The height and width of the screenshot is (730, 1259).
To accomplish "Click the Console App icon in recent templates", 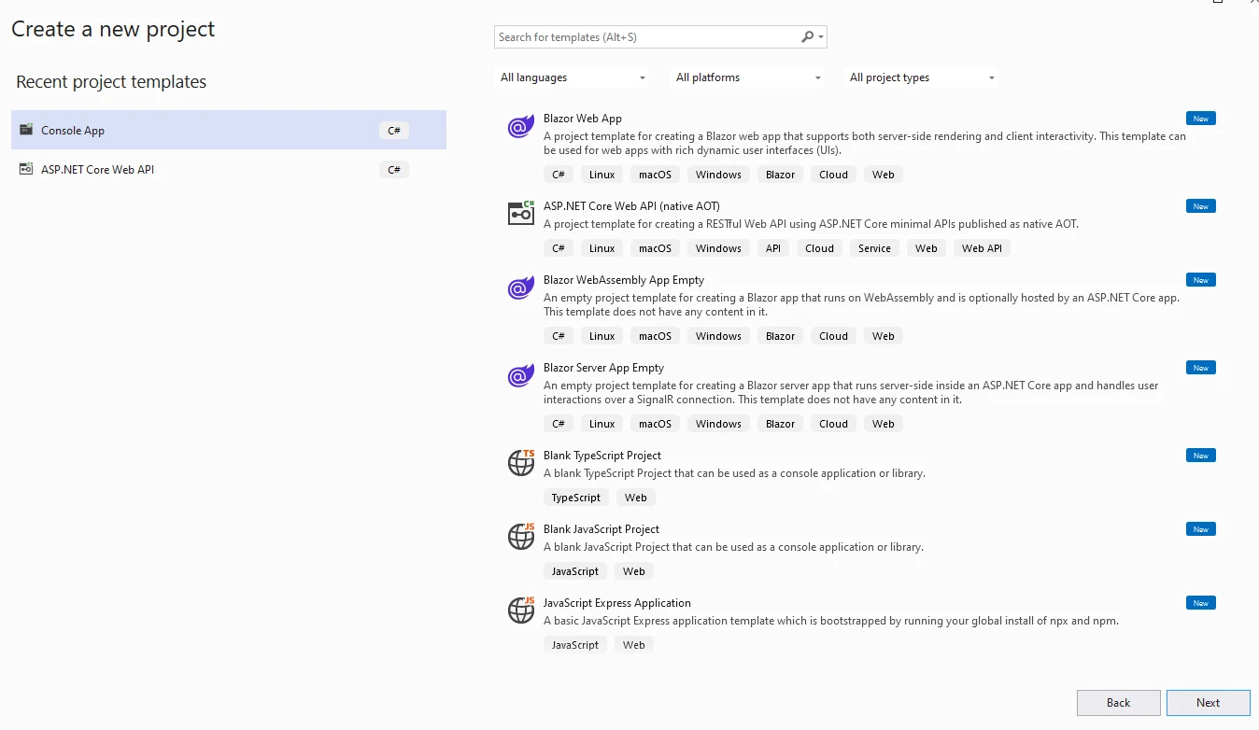I will tap(26, 130).
